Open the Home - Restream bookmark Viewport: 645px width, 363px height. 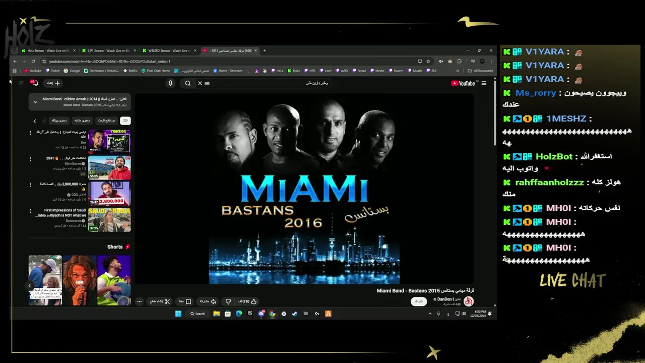tap(228, 71)
